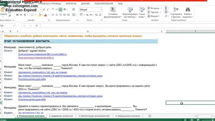Screen dimensions: 215x121
Task: Expand the Стили ячеек menu
Action: tap(142, 12)
